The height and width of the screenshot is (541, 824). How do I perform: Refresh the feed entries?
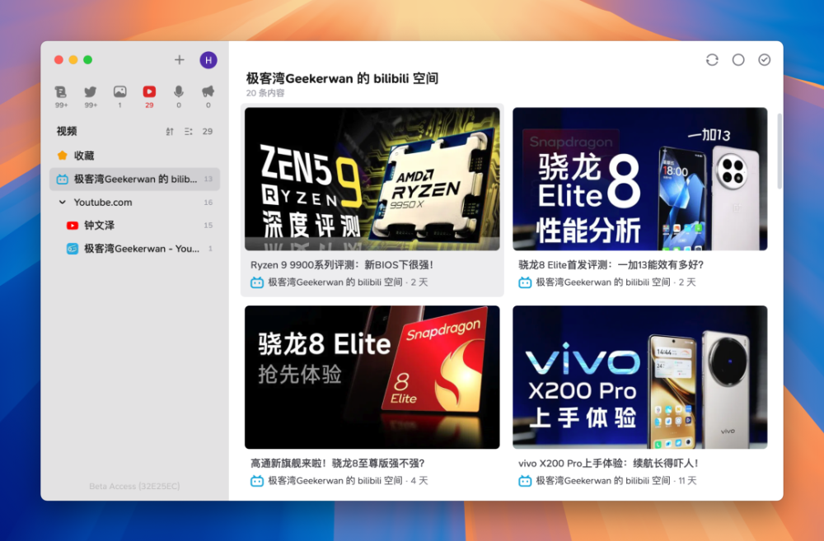(x=712, y=60)
